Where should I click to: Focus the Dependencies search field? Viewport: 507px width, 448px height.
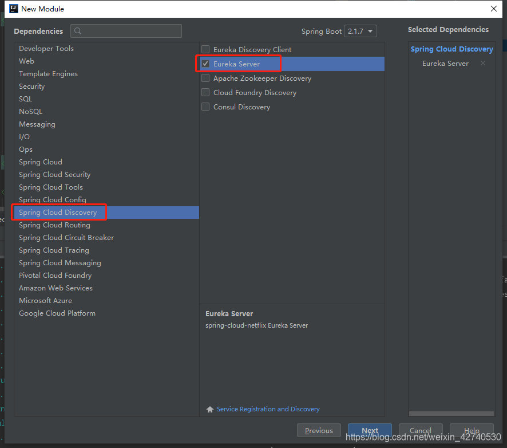[126, 31]
